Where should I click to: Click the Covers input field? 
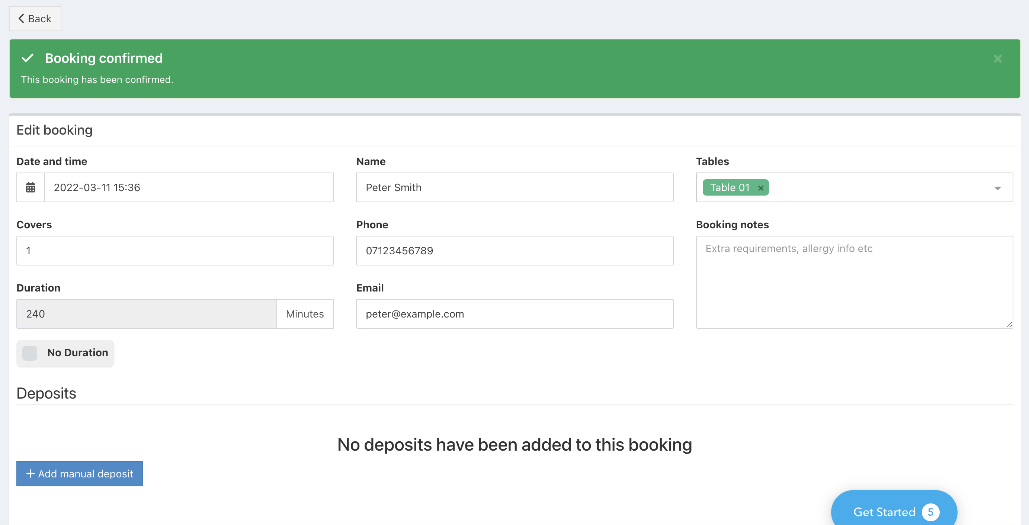point(174,250)
